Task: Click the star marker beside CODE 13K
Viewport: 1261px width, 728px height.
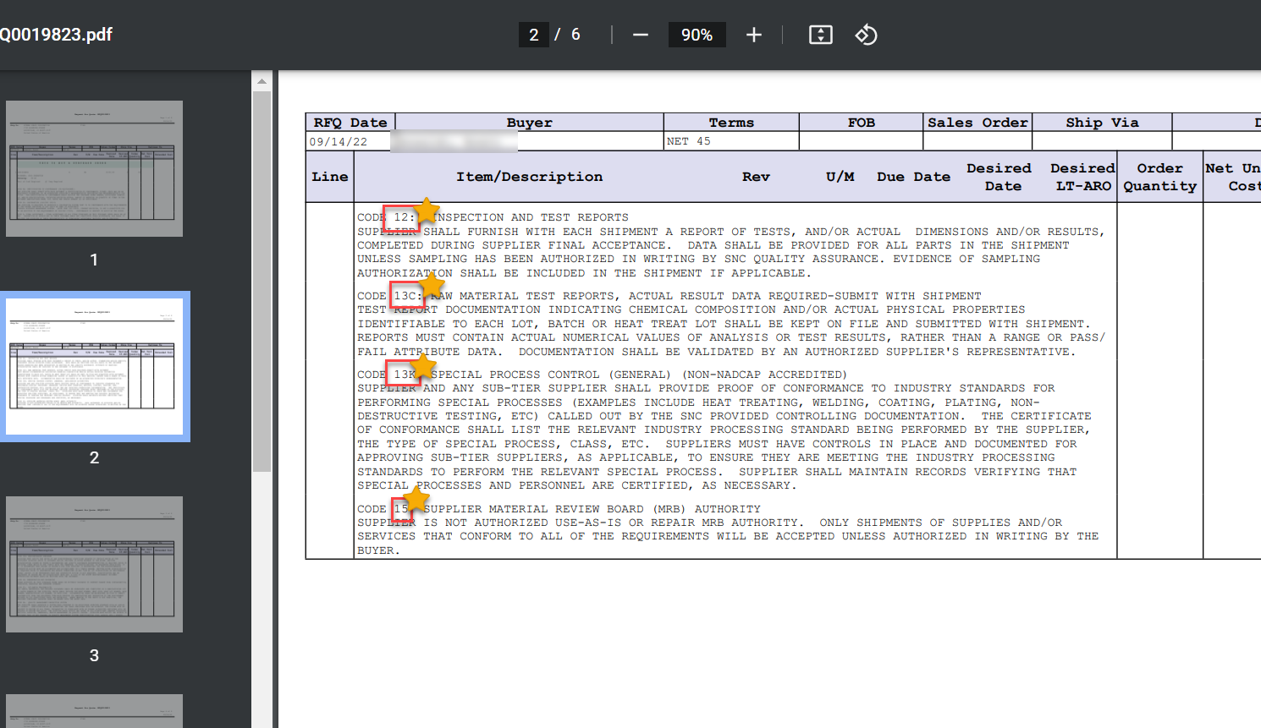Action: [x=421, y=365]
